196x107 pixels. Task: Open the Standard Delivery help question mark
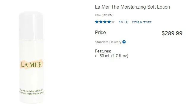(x=124, y=42)
